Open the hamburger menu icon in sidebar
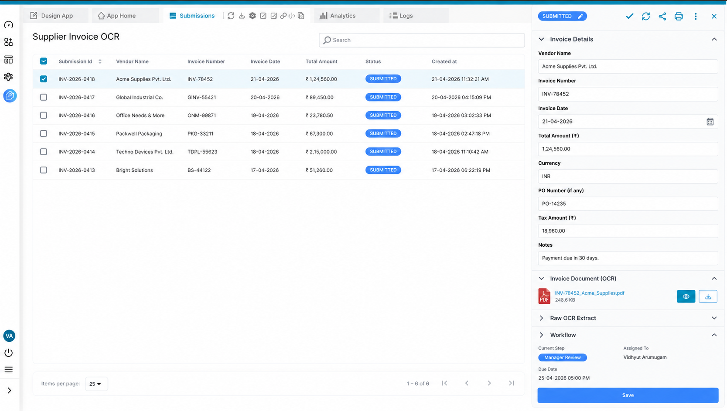The height and width of the screenshot is (411, 727). coord(8,370)
